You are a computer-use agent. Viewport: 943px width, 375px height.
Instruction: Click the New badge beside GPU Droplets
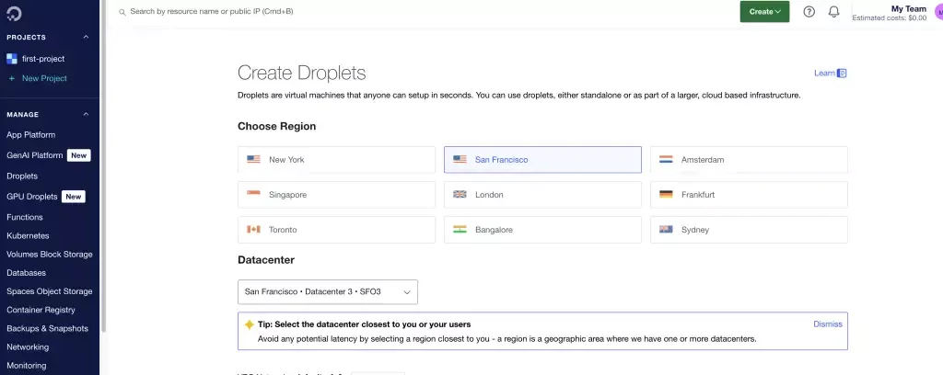pyautogui.click(x=74, y=196)
